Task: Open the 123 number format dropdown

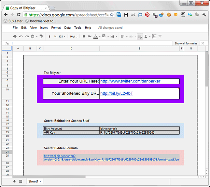Action: (62, 37)
